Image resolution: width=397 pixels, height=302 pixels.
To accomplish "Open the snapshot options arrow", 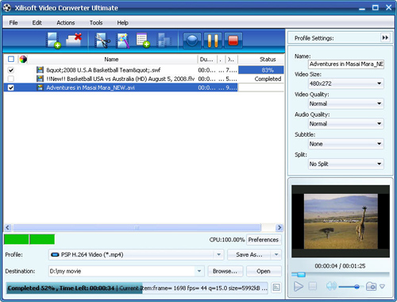I will 382,286.
